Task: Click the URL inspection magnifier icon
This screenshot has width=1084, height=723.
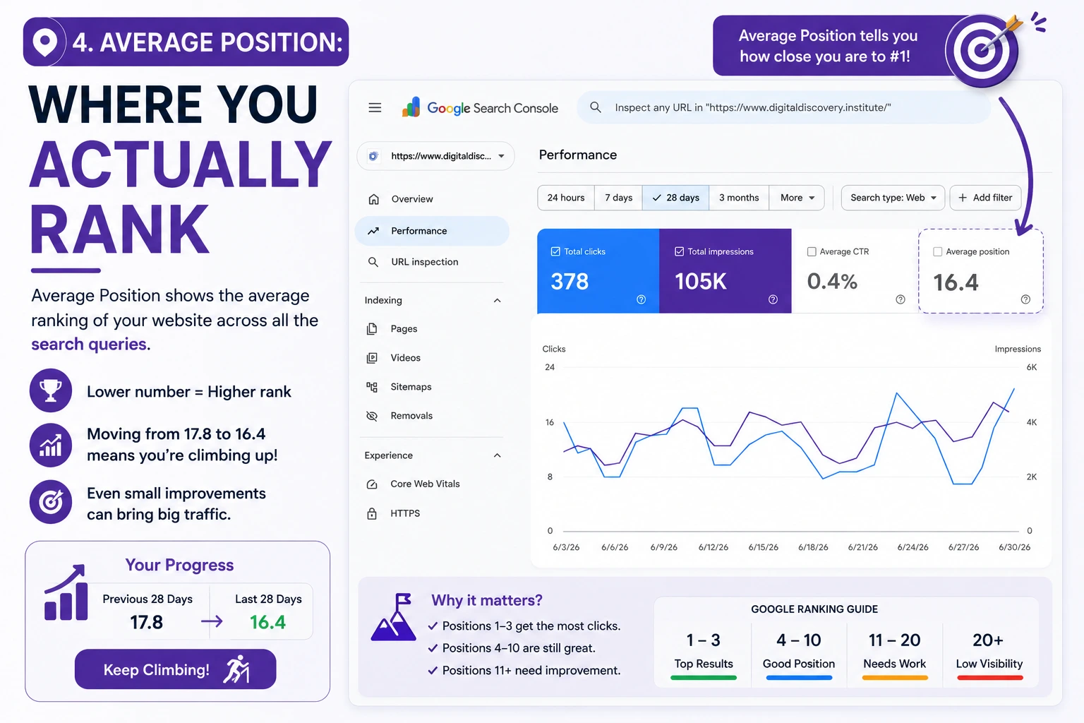Action: coord(373,262)
